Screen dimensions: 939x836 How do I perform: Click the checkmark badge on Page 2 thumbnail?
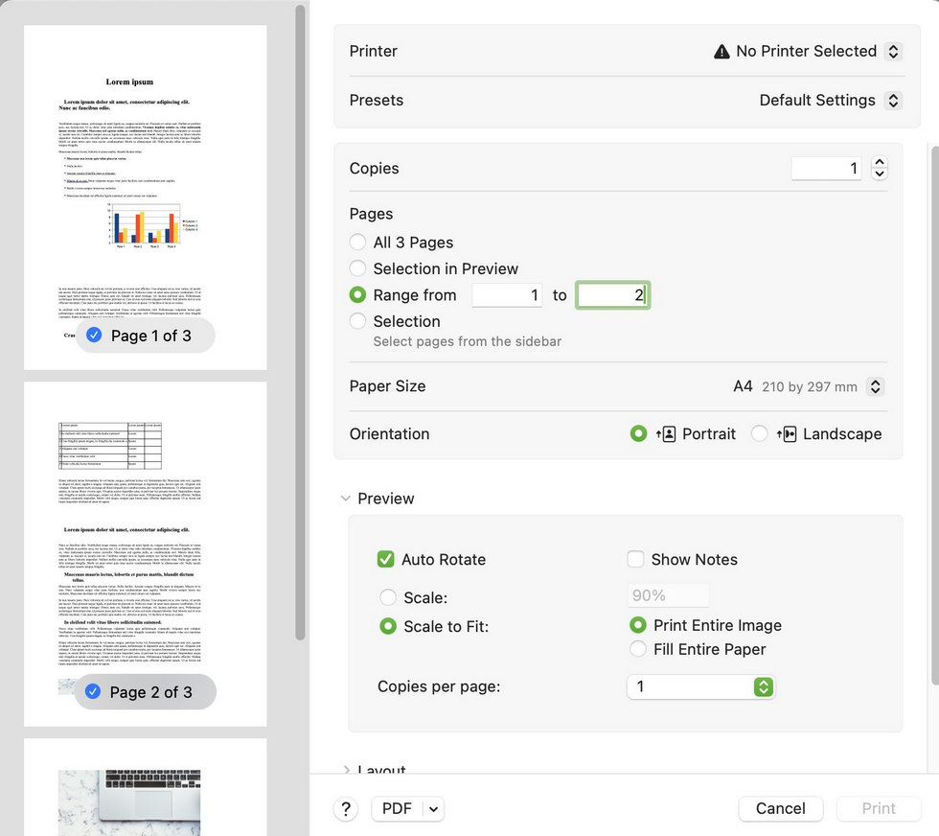click(94, 691)
